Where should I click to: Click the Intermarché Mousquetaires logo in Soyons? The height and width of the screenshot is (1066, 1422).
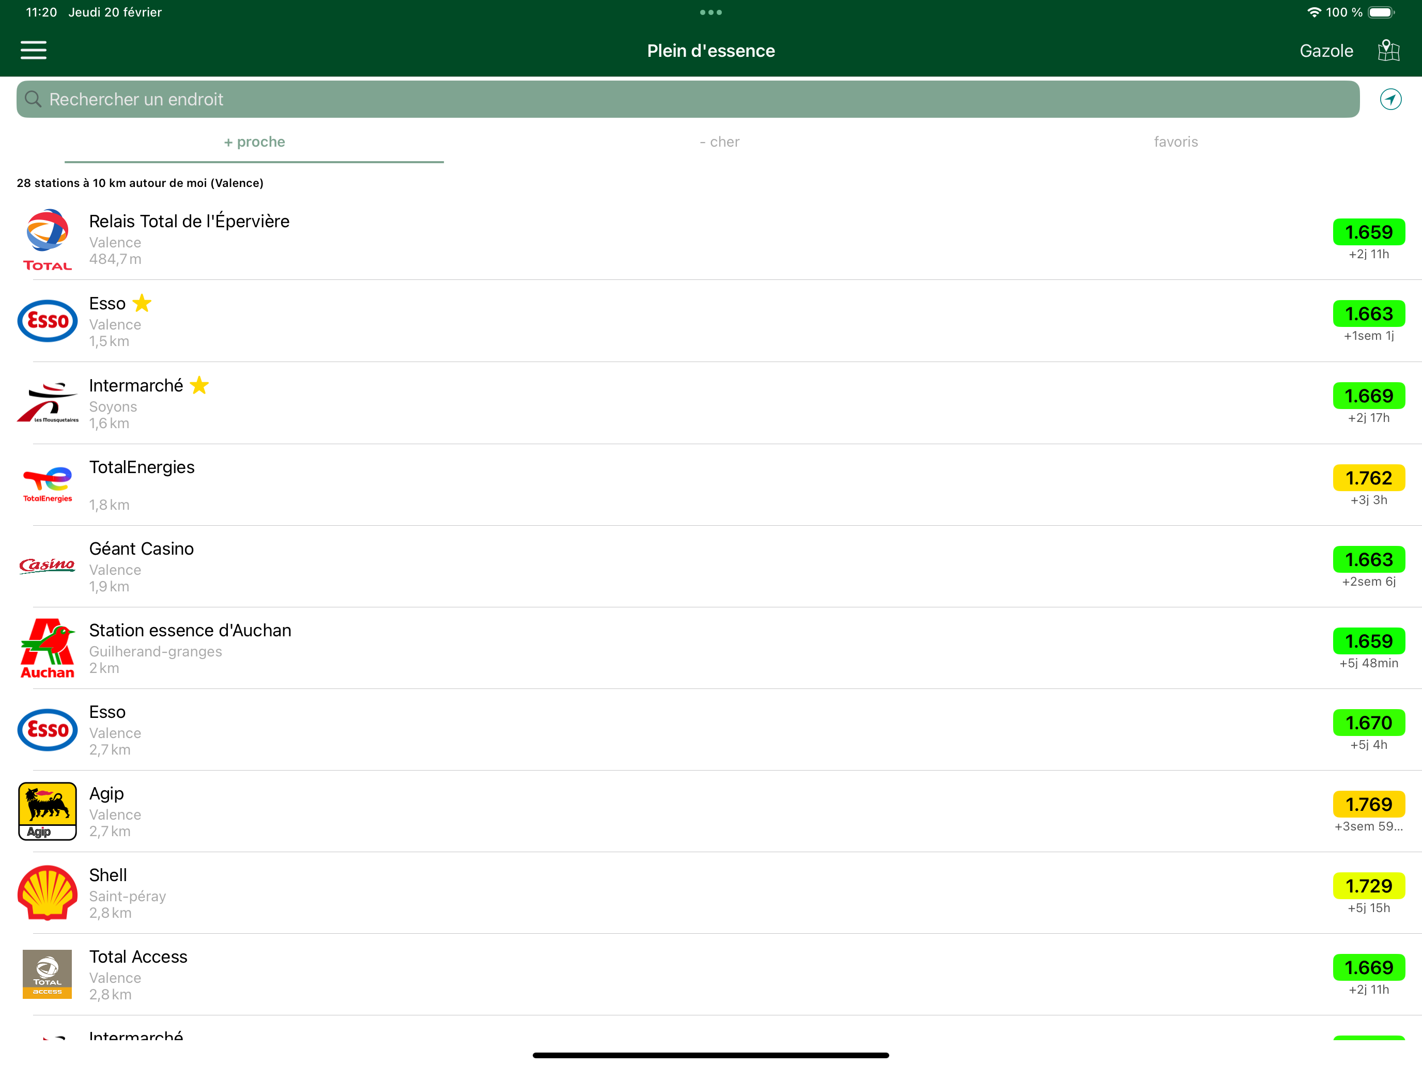(x=48, y=403)
